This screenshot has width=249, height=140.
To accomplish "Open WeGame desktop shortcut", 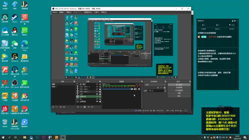I will 15,58.
